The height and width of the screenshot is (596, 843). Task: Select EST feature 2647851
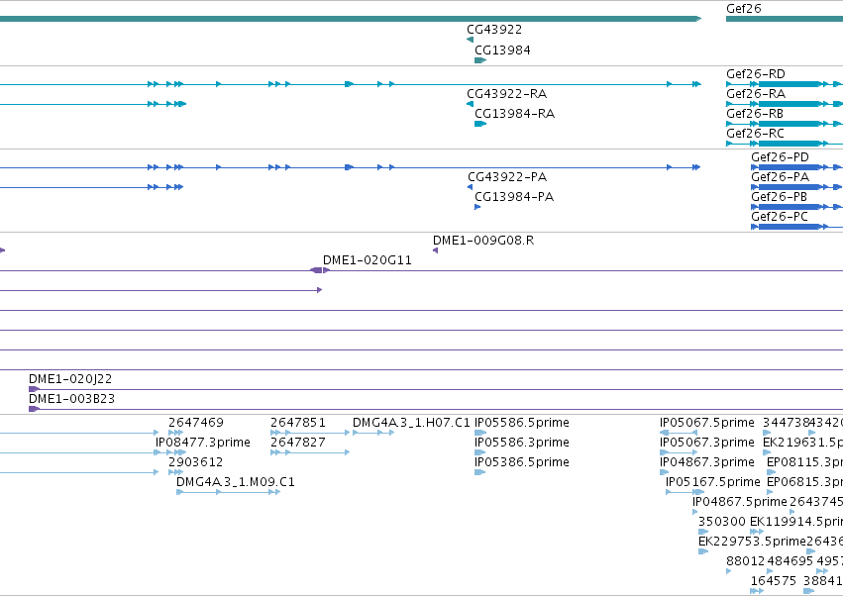[298, 423]
